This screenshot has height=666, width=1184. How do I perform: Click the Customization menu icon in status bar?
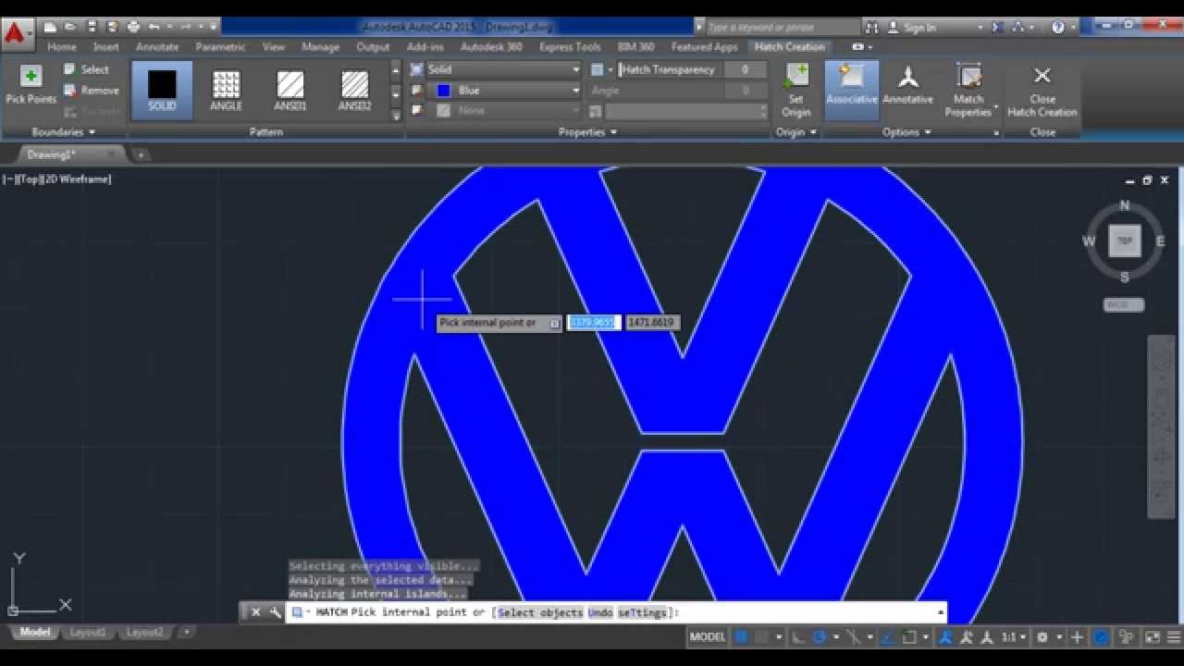pyautogui.click(x=1173, y=637)
